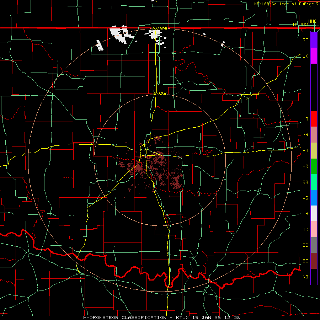This screenshot has width=320, height=320.
Task: Click the '50 NMI' range ring label
Action: coord(160,94)
